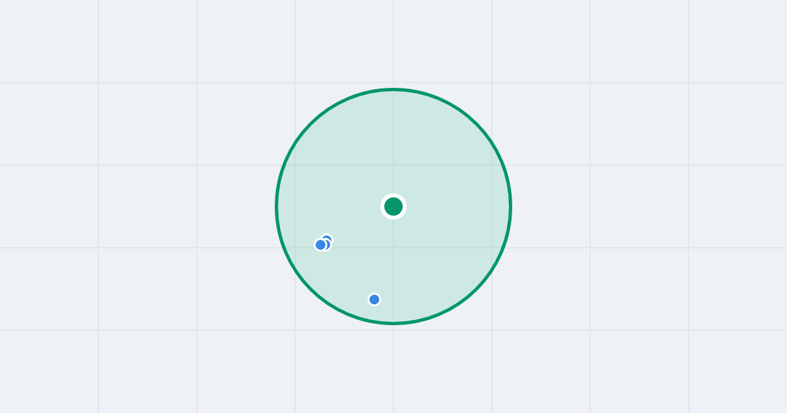Pick the uppermost blue dot in the cluster
787x413 pixels.
click(327, 240)
